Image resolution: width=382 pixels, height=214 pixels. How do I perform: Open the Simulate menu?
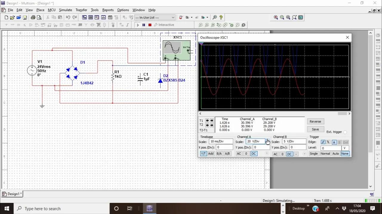click(x=65, y=10)
